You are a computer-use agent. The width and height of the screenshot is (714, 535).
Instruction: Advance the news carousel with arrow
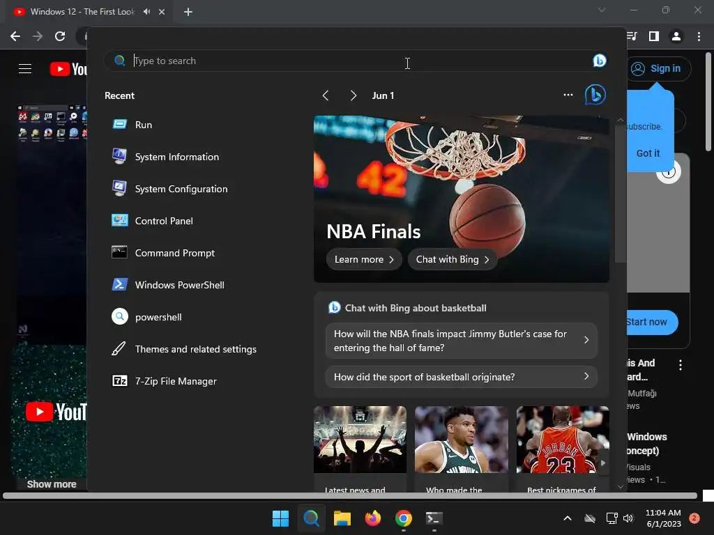[603, 463]
